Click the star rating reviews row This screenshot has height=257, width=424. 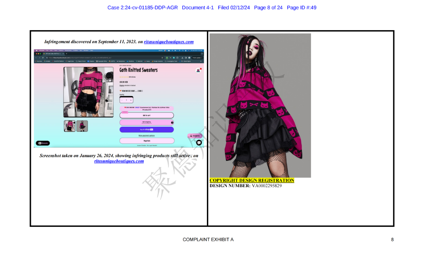pos(127,77)
